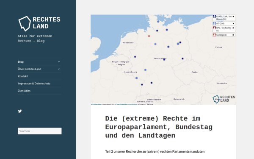Expand the Über Rechtes Land submenu chevron

point(59,69)
